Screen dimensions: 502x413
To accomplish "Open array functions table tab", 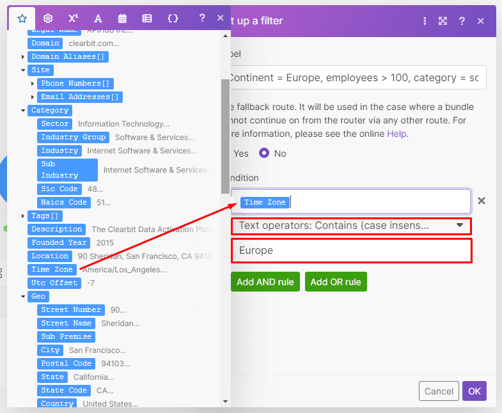I will pos(147,19).
